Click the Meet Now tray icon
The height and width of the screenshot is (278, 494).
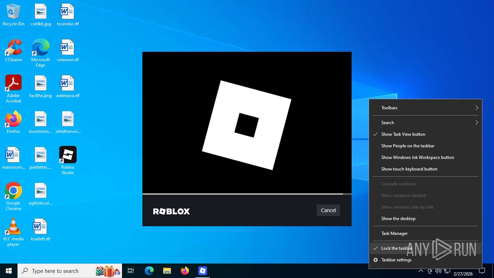[x=430, y=271]
